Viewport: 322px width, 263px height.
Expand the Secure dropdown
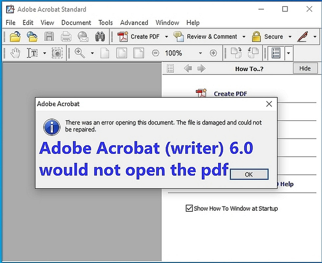click(x=290, y=36)
